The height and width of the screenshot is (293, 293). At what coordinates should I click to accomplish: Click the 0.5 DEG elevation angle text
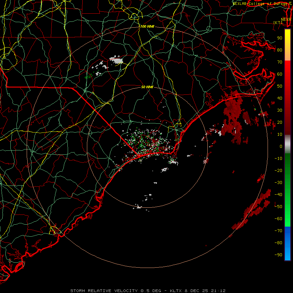151,291
